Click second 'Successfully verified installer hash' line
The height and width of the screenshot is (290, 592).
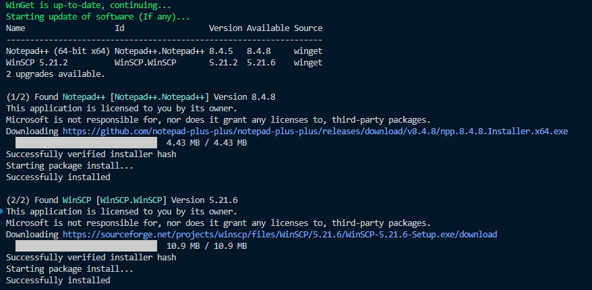coord(91,258)
